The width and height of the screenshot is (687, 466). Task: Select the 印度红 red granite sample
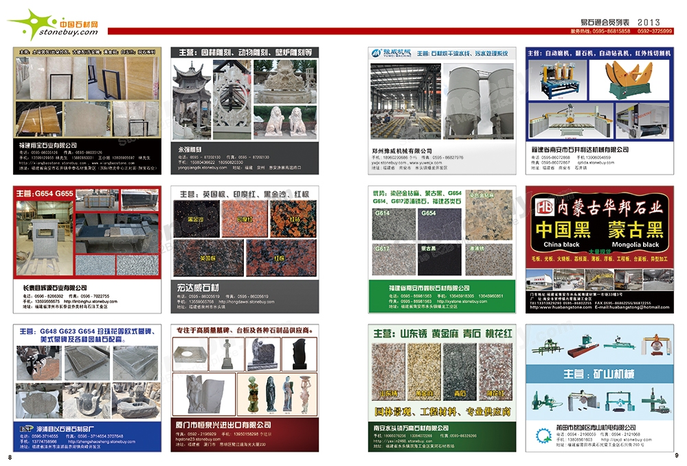coord(244,219)
